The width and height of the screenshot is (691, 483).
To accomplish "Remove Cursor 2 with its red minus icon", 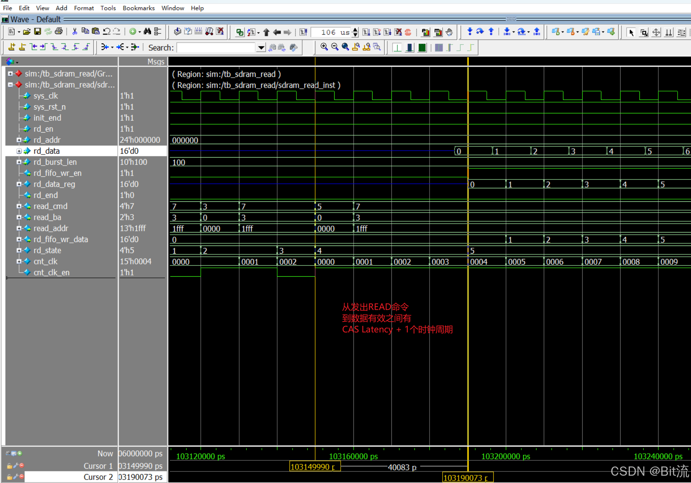I will click(x=22, y=477).
